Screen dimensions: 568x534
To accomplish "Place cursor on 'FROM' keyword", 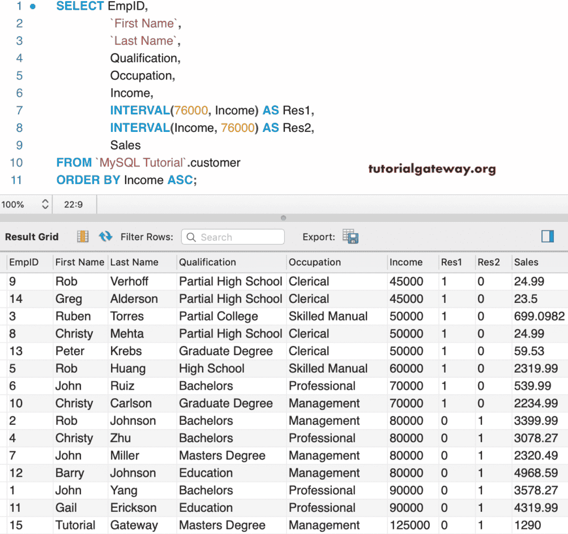I will pos(74,163).
